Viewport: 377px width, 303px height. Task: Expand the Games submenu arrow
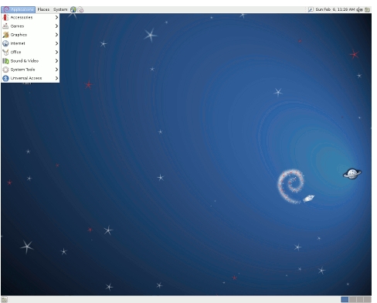coord(56,26)
